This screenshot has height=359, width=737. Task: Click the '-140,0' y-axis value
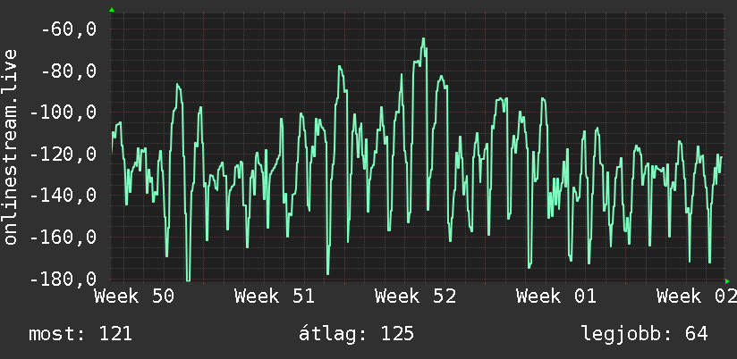(x=63, y=196)
